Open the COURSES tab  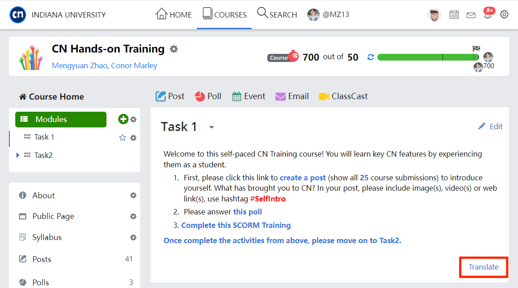coord(224,14)
